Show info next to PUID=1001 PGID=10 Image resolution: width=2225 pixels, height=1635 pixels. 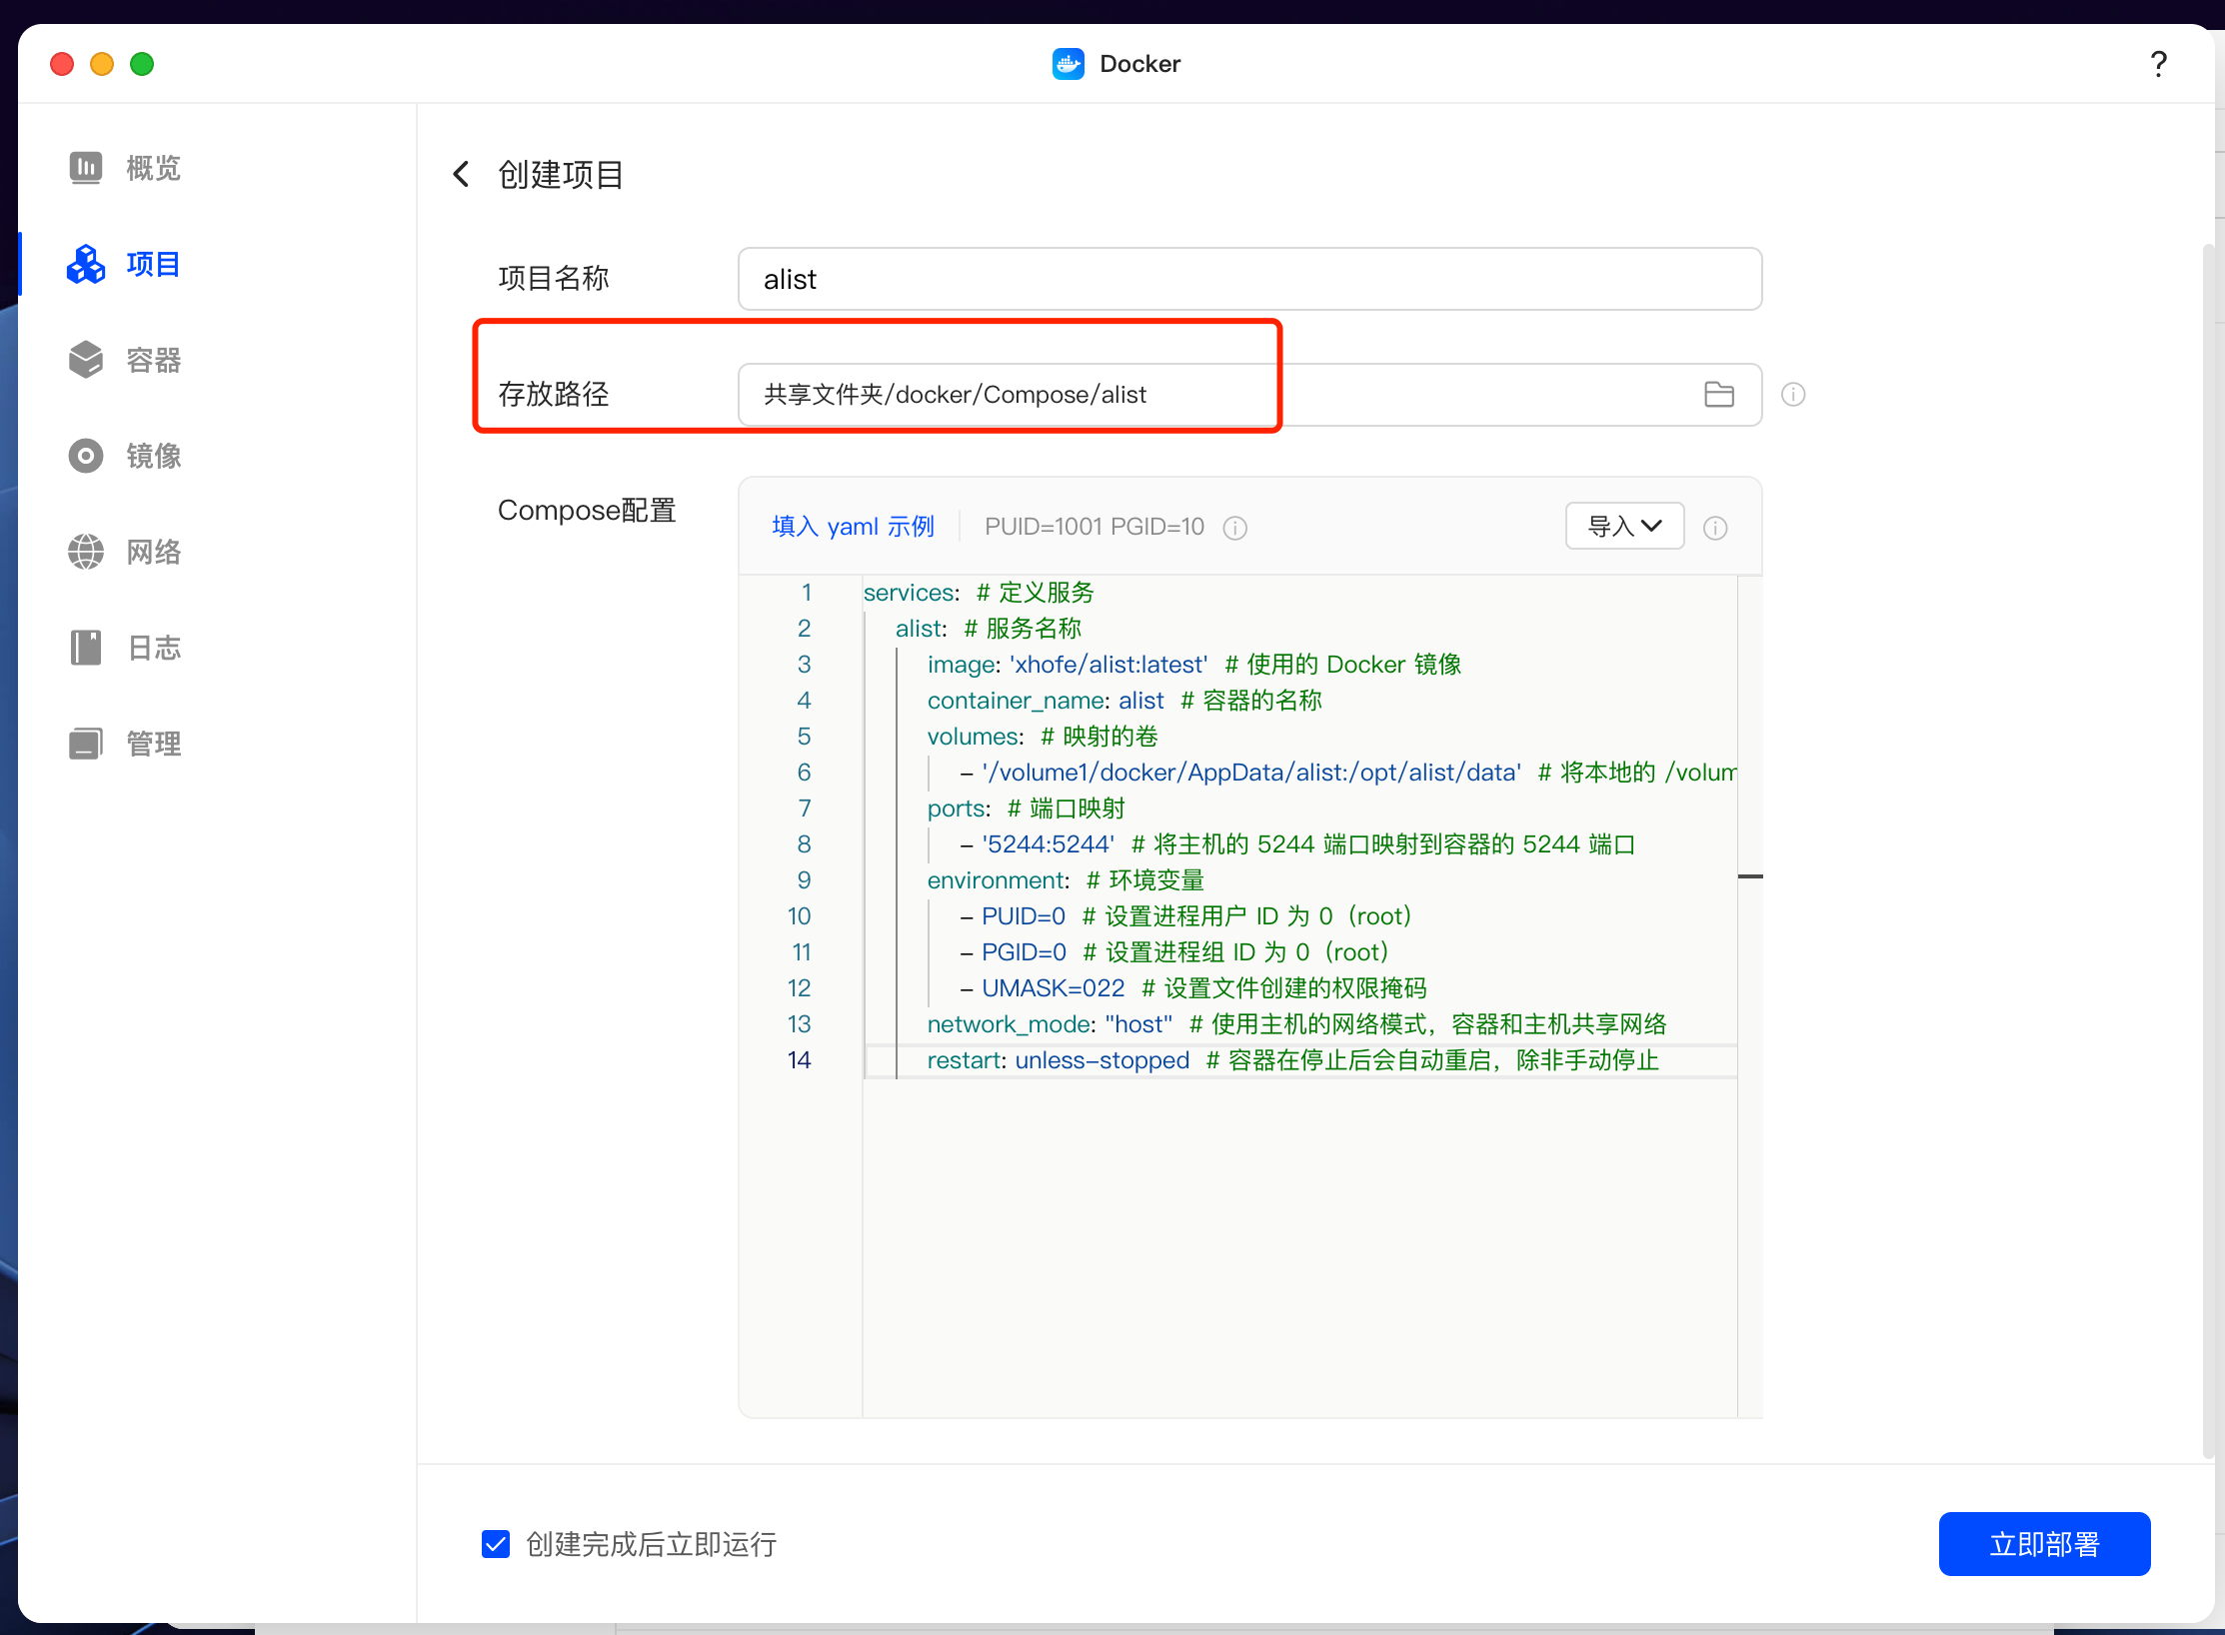point(1235,528)
